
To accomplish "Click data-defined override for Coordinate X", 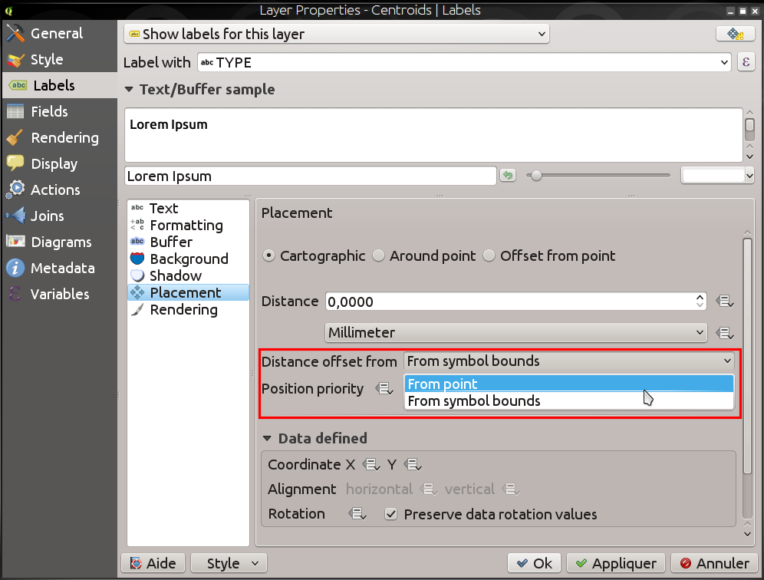I will click(371, 464).
